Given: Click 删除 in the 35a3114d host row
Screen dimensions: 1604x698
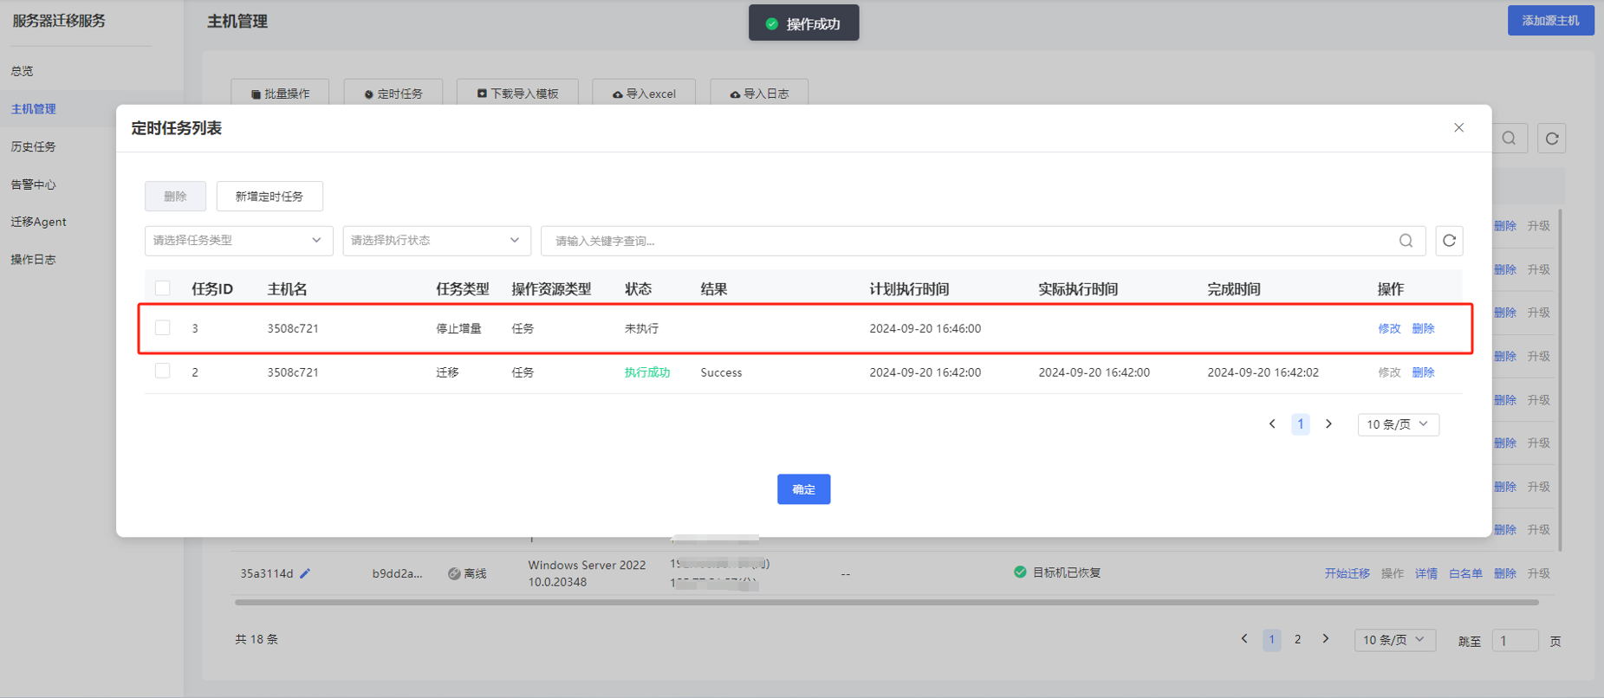Looking at the screenshot, I should coord(1505,573).
